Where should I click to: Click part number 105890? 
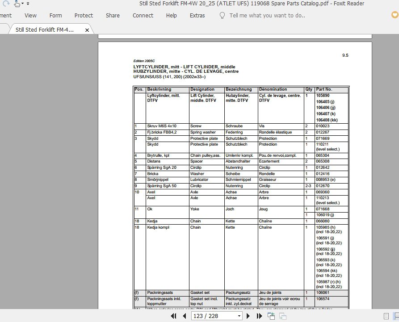(x=323, y=96)
